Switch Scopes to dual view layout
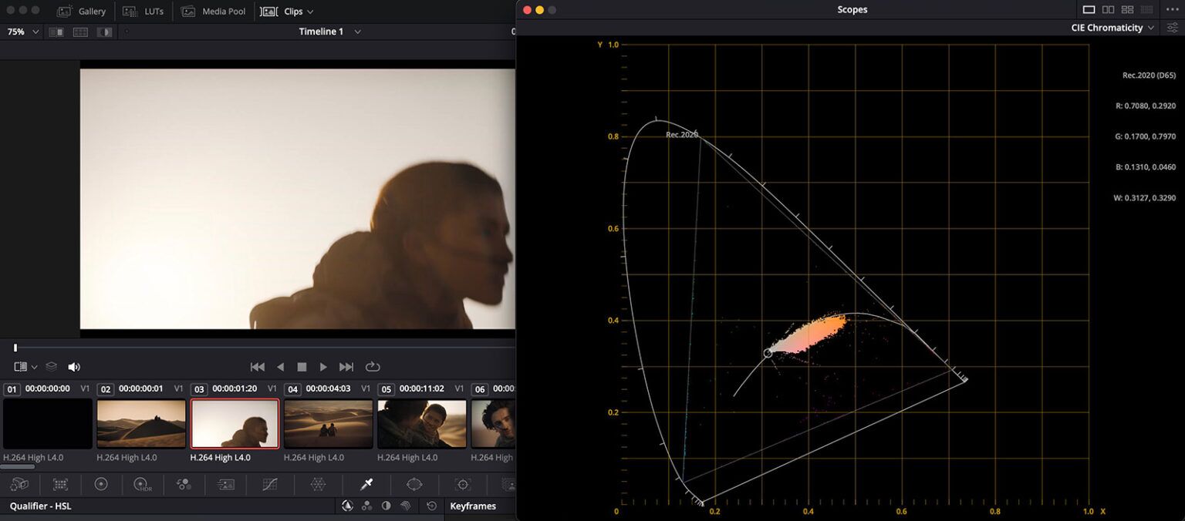 [x=1109, y=9]
